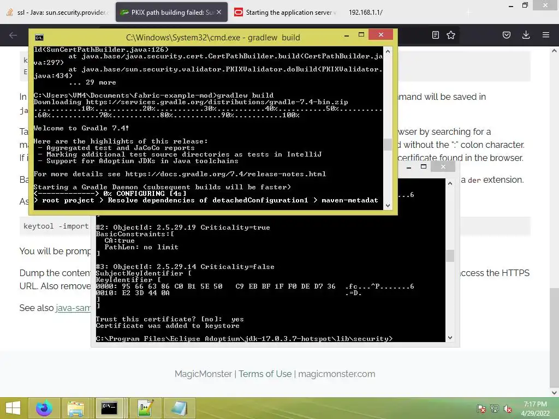This screenshot has height=419, width=559.
Task: Open the gradlew build cmd window system icon
Action: pyautogui.click(x=39, y=38)
